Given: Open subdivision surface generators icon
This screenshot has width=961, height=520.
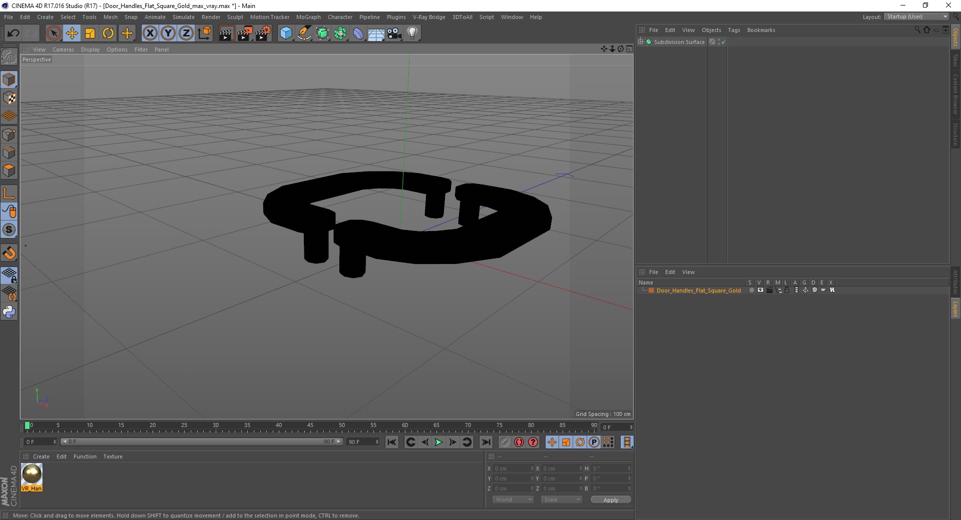Looking at the screenshot, I should (x=322, y=33).
